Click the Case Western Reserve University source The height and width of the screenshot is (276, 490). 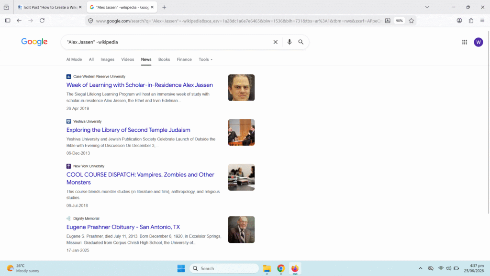click(99, 76)
